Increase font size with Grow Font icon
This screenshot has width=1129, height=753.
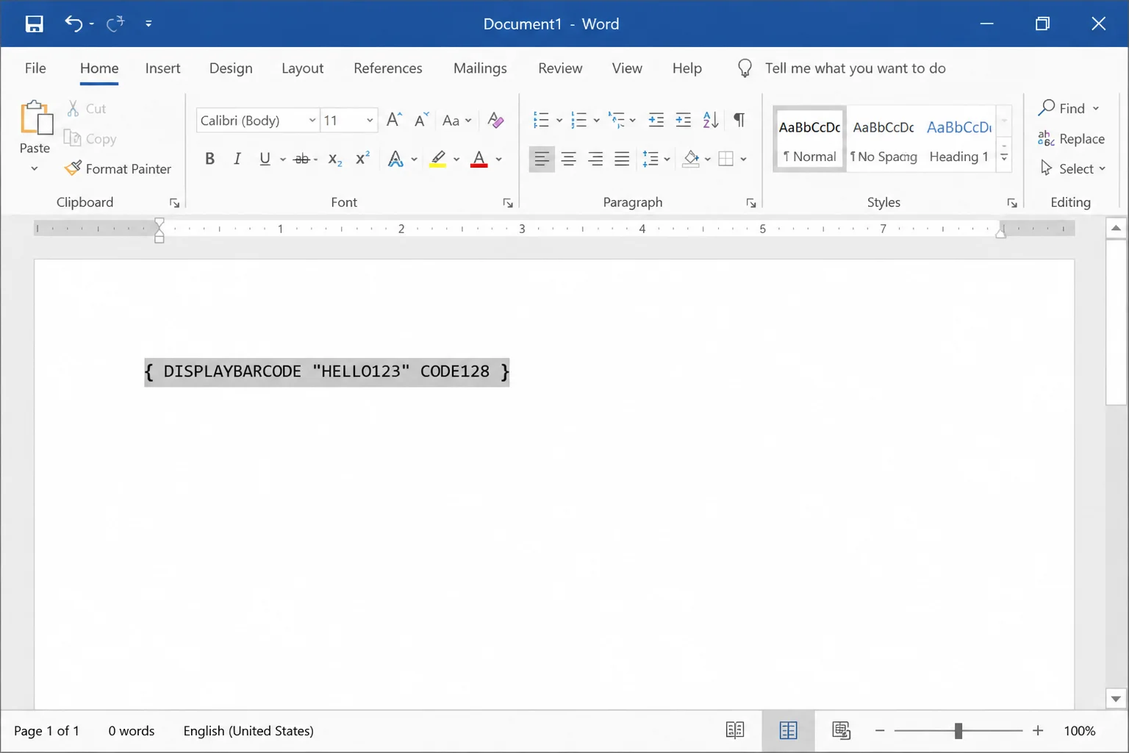(x=395, y=120)
